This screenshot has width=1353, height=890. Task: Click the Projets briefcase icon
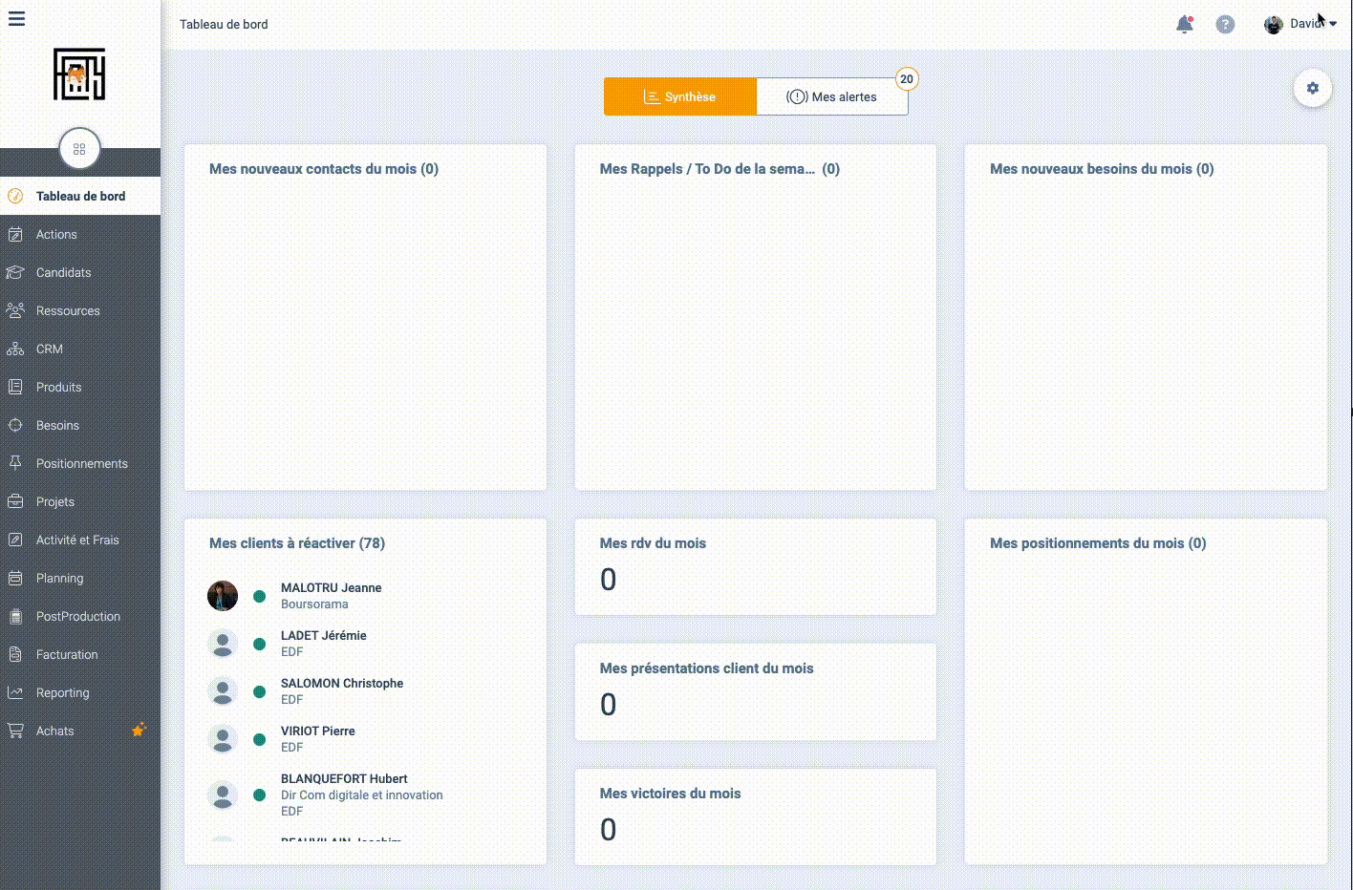pyautogui.click(x=15, y=501)
